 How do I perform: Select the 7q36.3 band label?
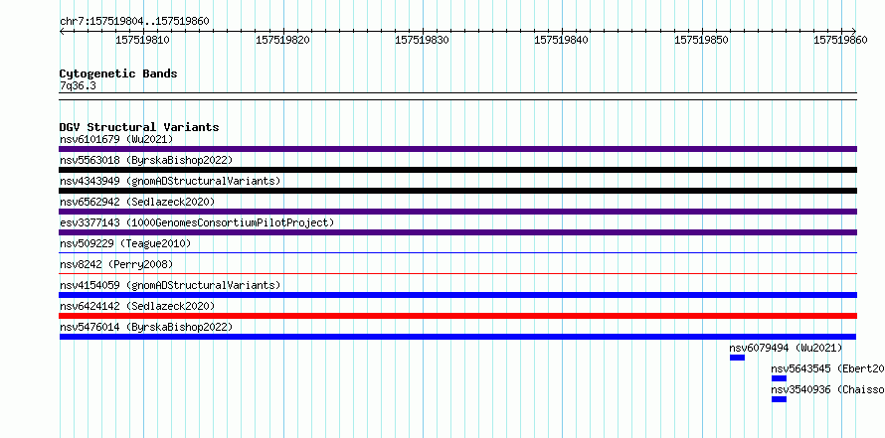(78, 85)
